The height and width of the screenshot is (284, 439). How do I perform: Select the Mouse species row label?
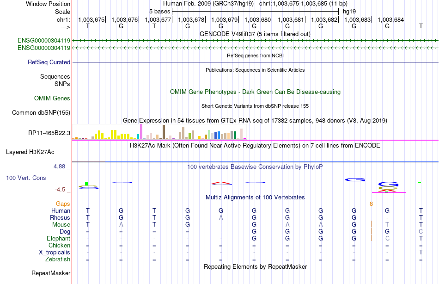[x=61, y=225]
